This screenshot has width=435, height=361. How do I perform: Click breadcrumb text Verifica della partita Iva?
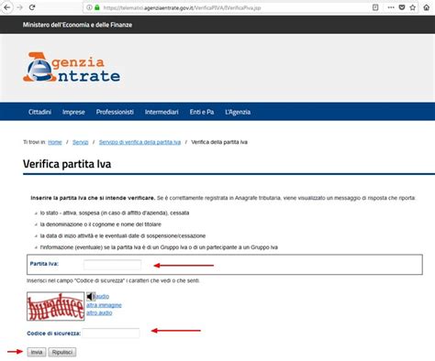(219, 142)
